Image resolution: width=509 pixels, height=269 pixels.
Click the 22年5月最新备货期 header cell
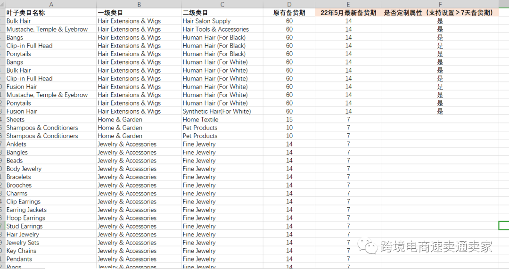(348, 13)
